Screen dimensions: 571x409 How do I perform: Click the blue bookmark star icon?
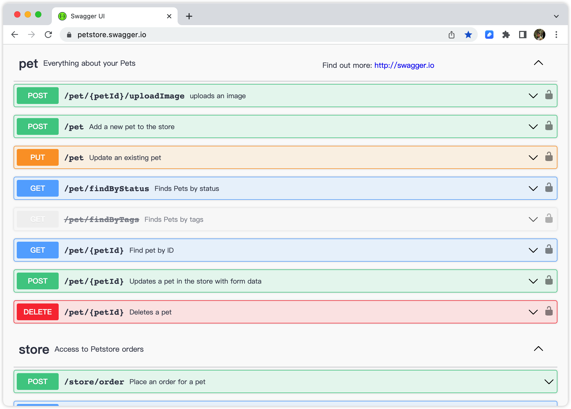468,35
